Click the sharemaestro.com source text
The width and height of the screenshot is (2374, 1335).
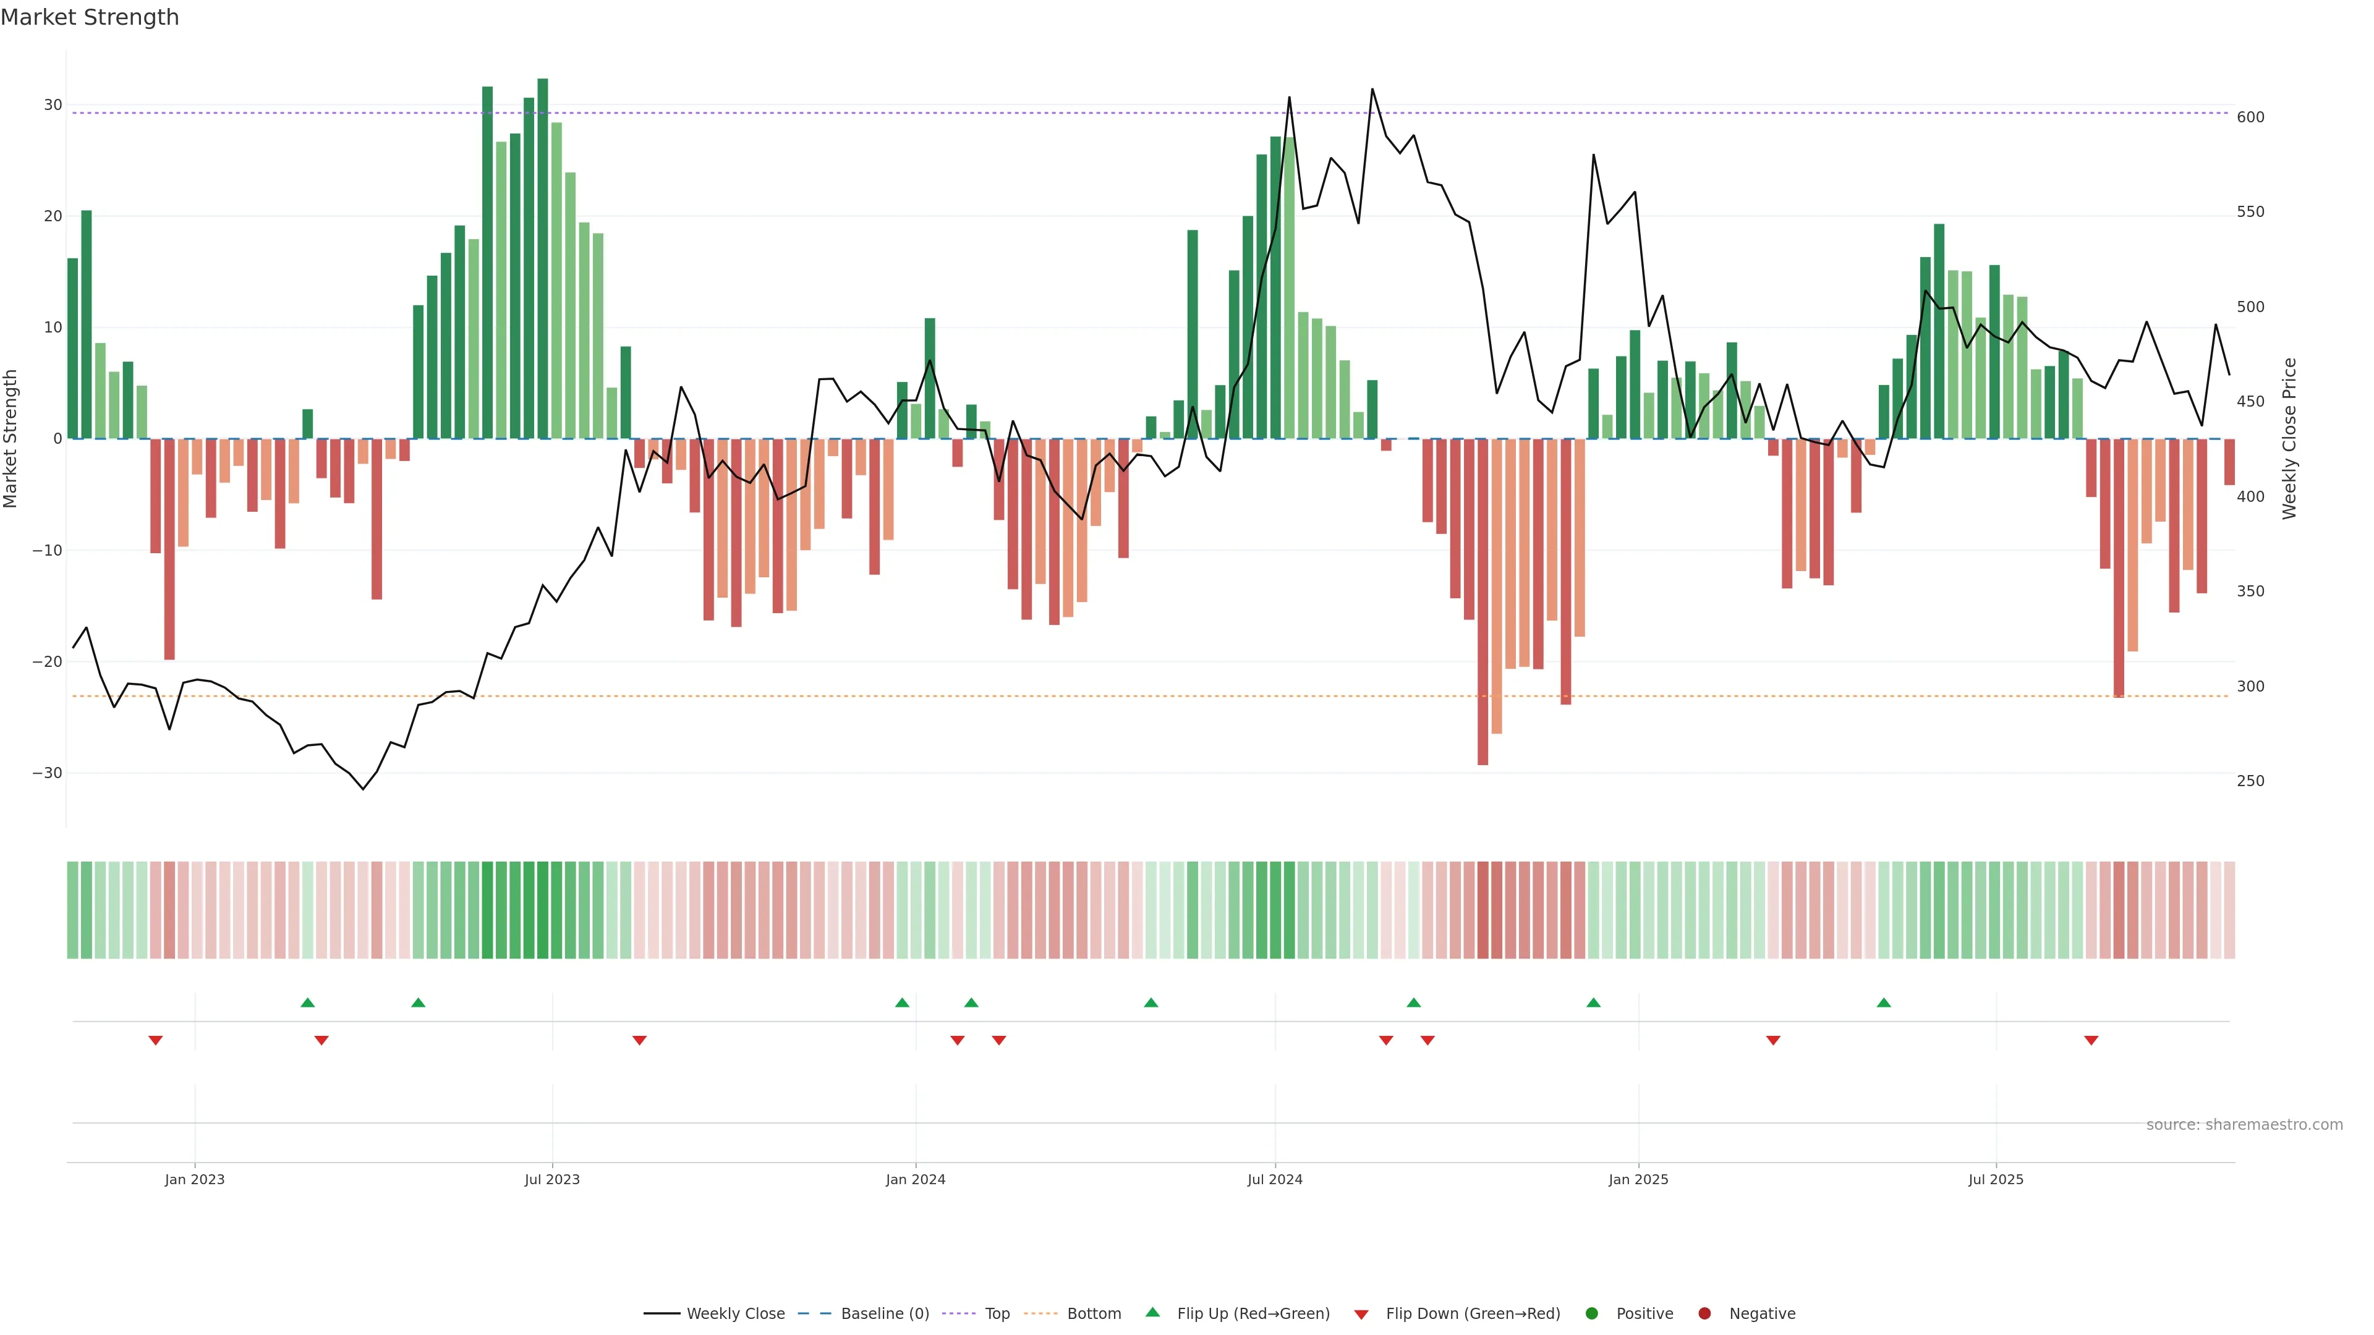[x=2244, y=1125]
